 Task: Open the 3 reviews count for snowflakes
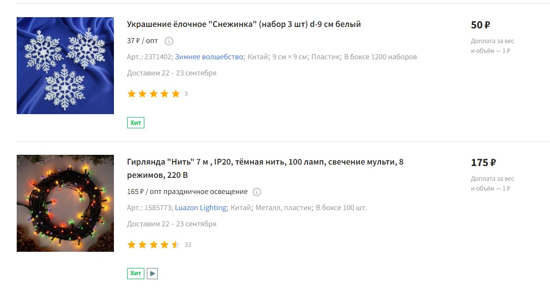[x=186, y=94]
